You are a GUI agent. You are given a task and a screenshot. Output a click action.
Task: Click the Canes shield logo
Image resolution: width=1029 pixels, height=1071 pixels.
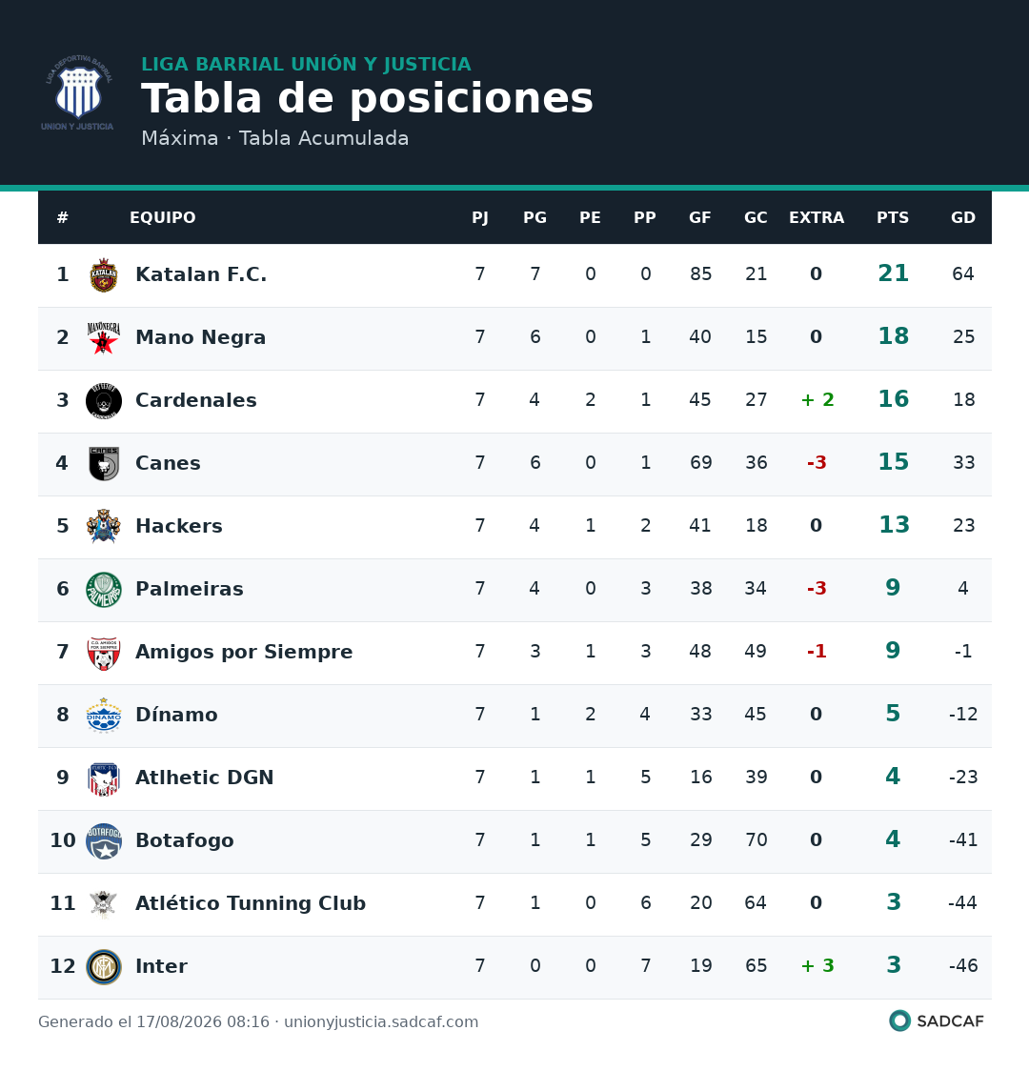104,464
